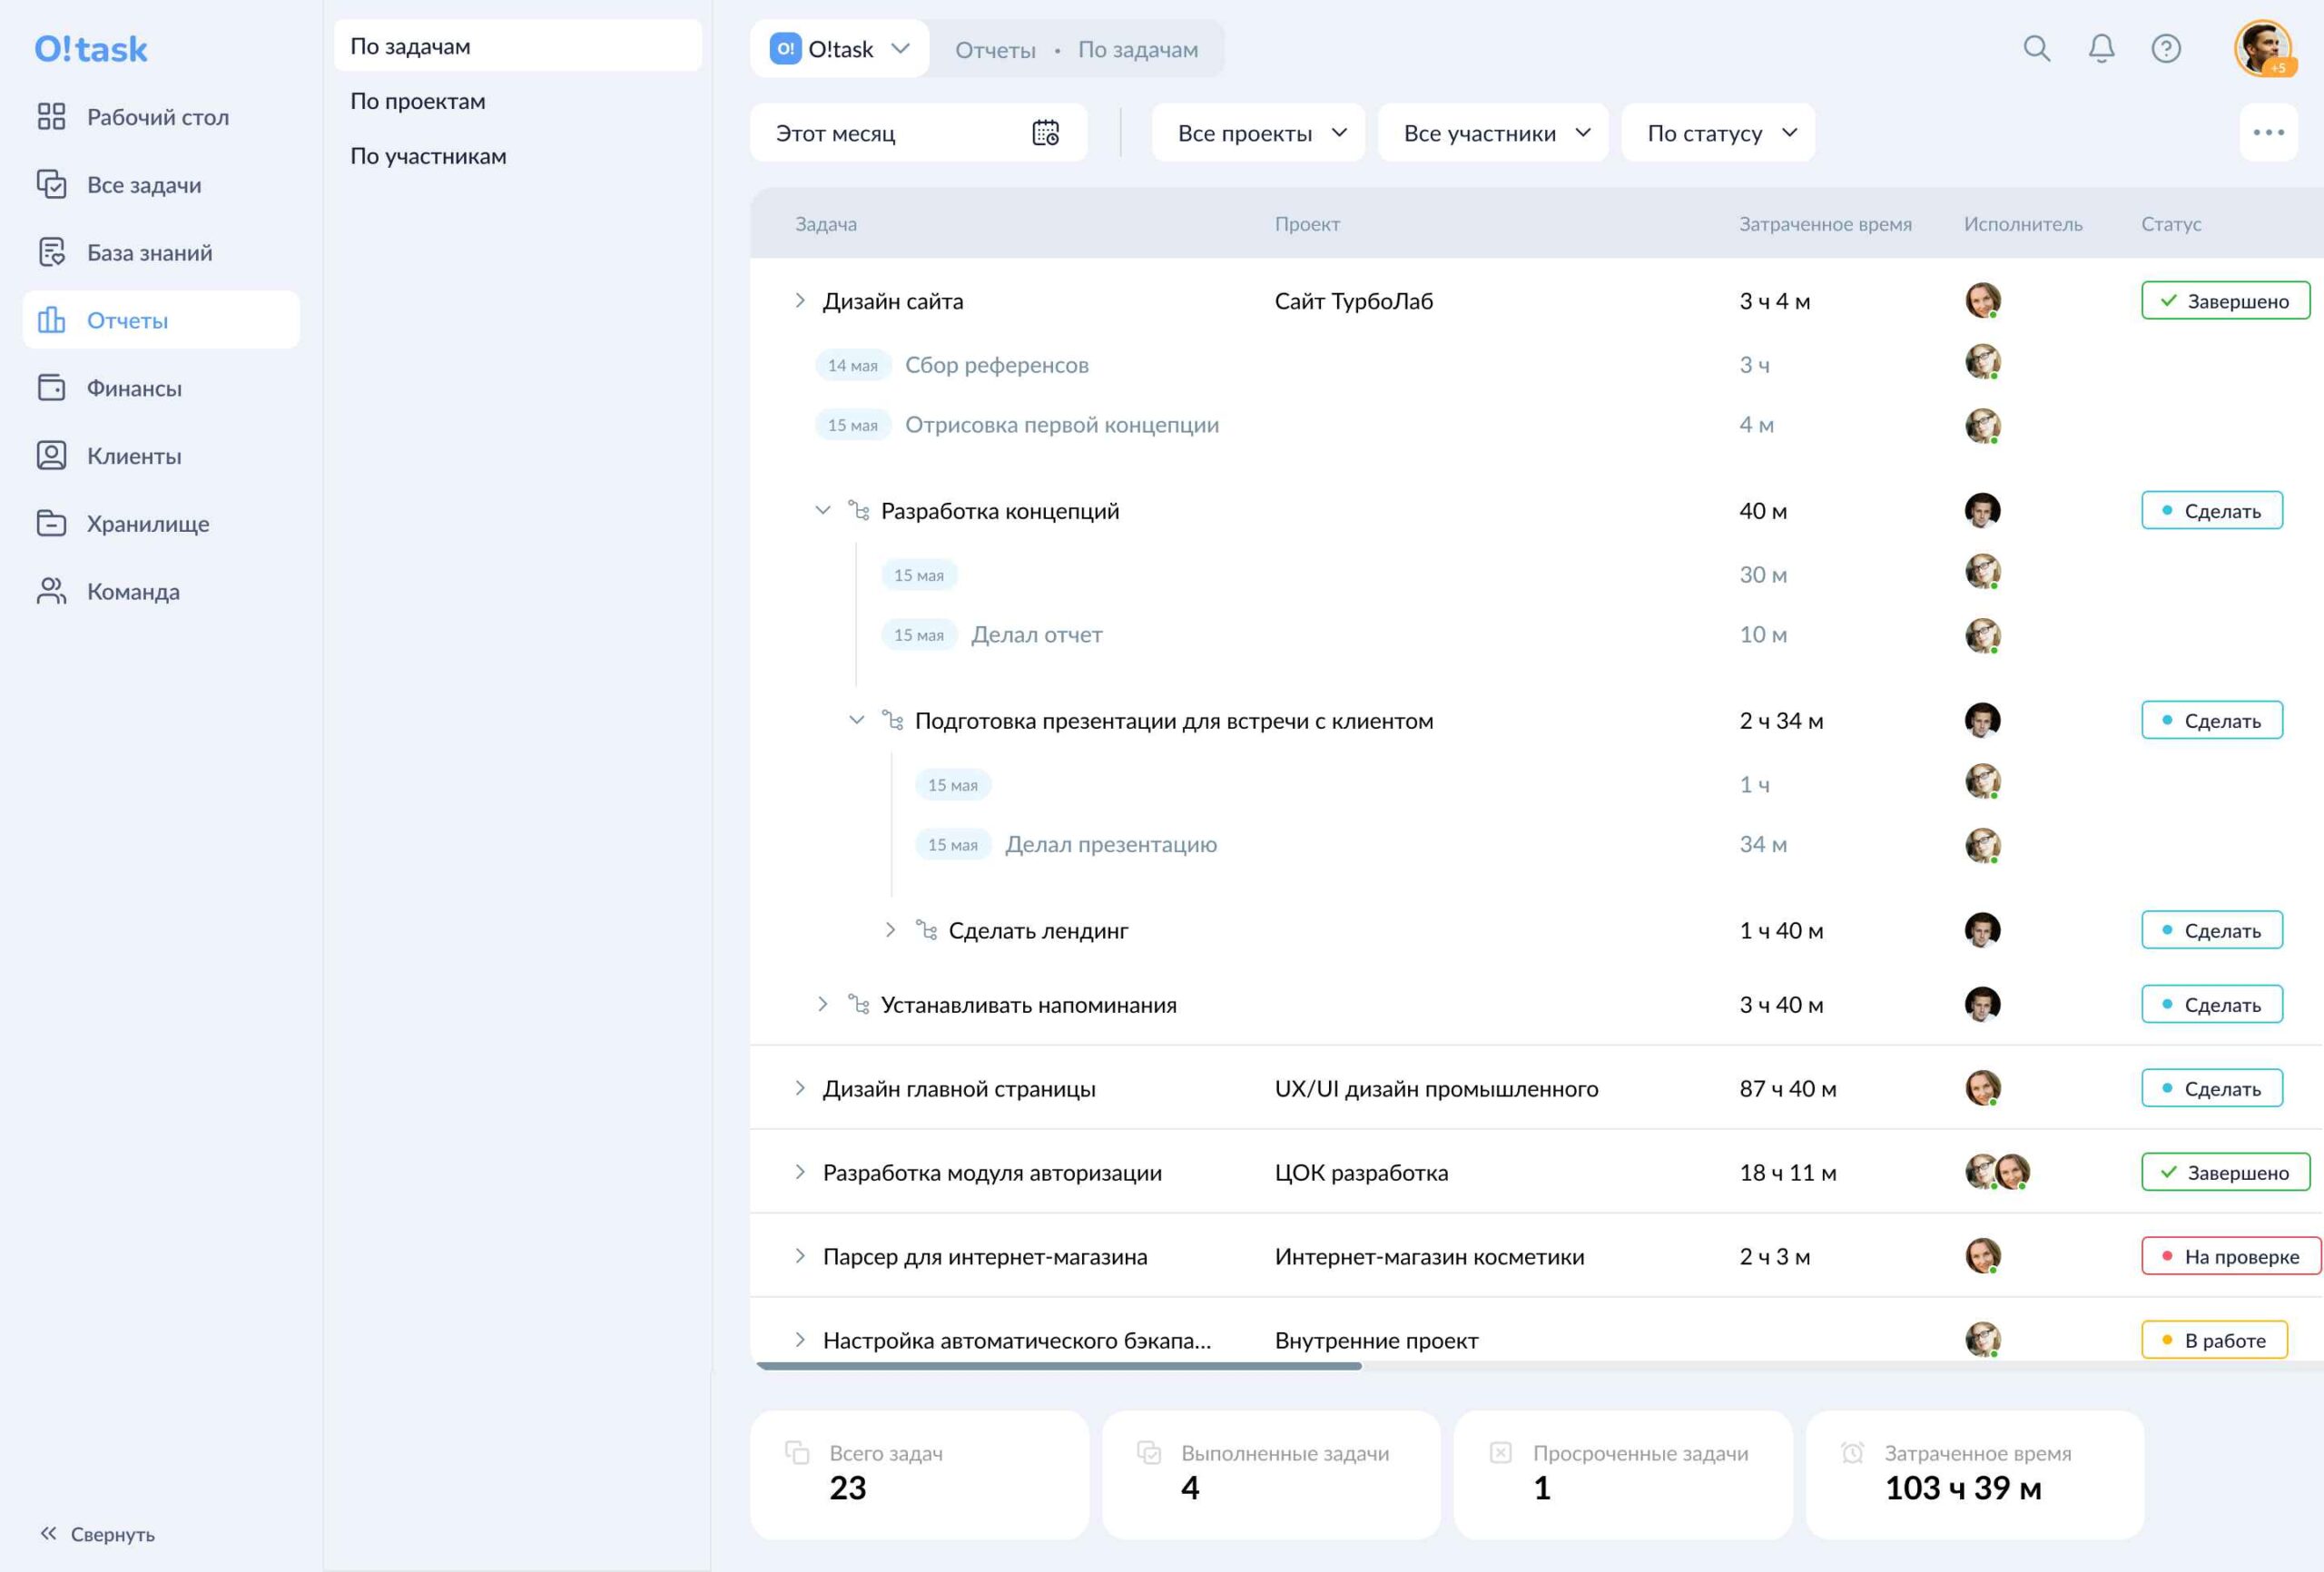
Task: Click the База знаний sidebar icon
Action: [51, 252]
